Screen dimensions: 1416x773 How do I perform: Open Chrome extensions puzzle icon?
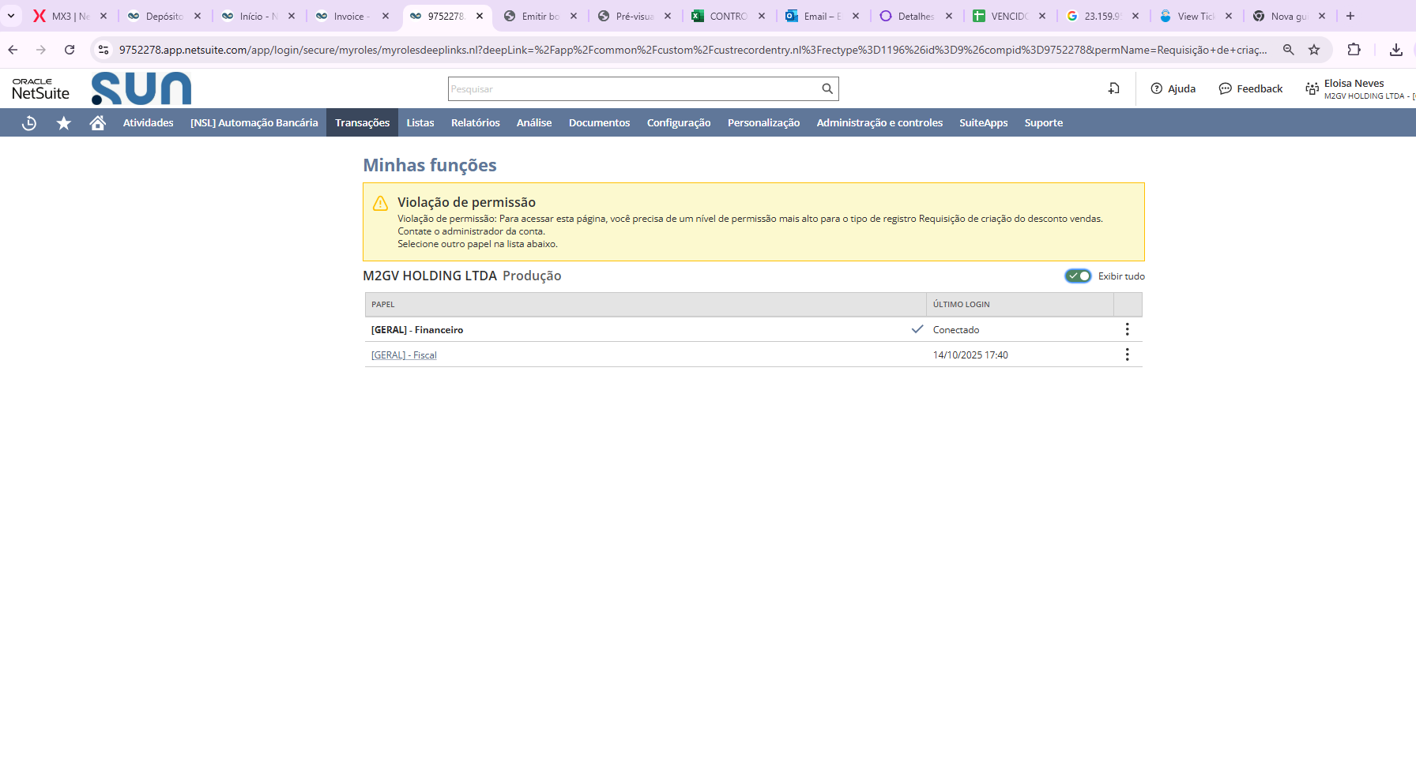[1354, 50]
